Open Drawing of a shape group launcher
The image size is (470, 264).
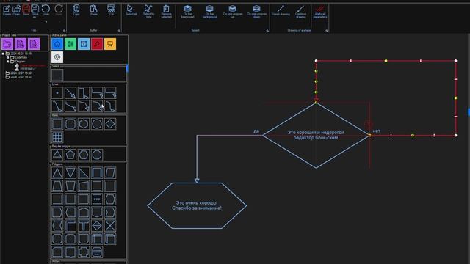click(x=326, y=31)
